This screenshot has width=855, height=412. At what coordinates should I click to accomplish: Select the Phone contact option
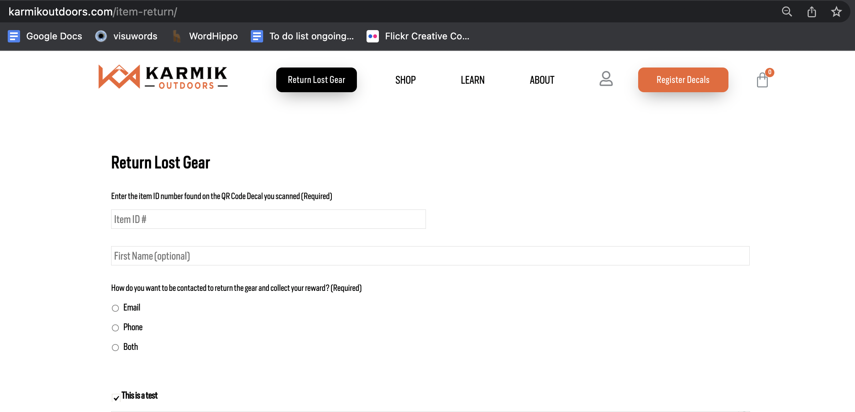point(115,328)
